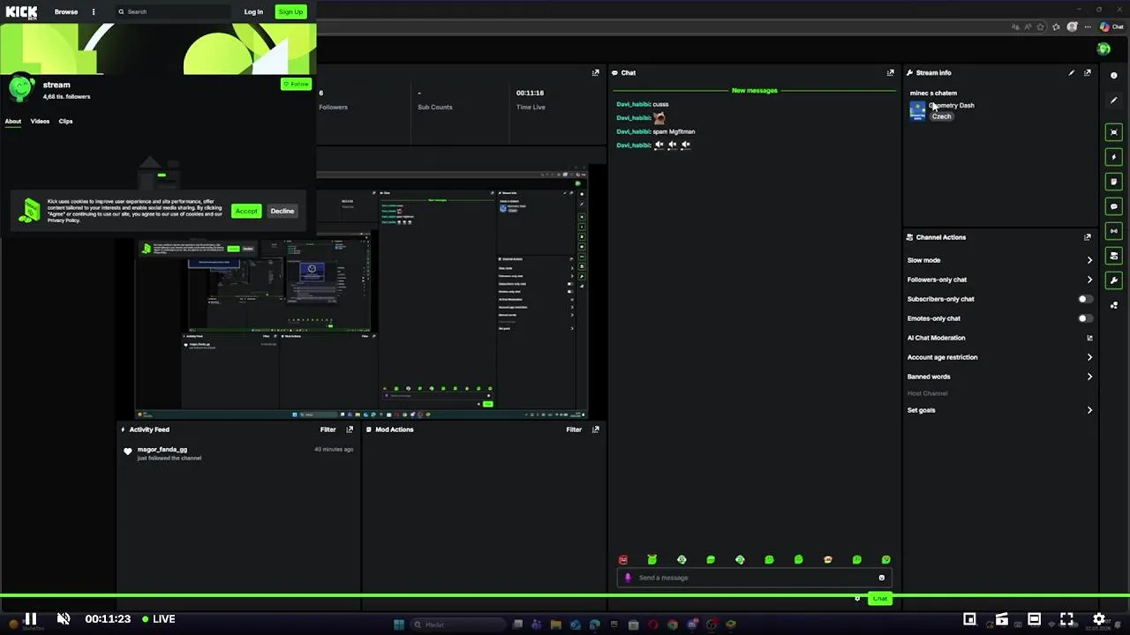Open the Browse menu
Viewport: 1130px width, 635px height.
pos(66,11)
